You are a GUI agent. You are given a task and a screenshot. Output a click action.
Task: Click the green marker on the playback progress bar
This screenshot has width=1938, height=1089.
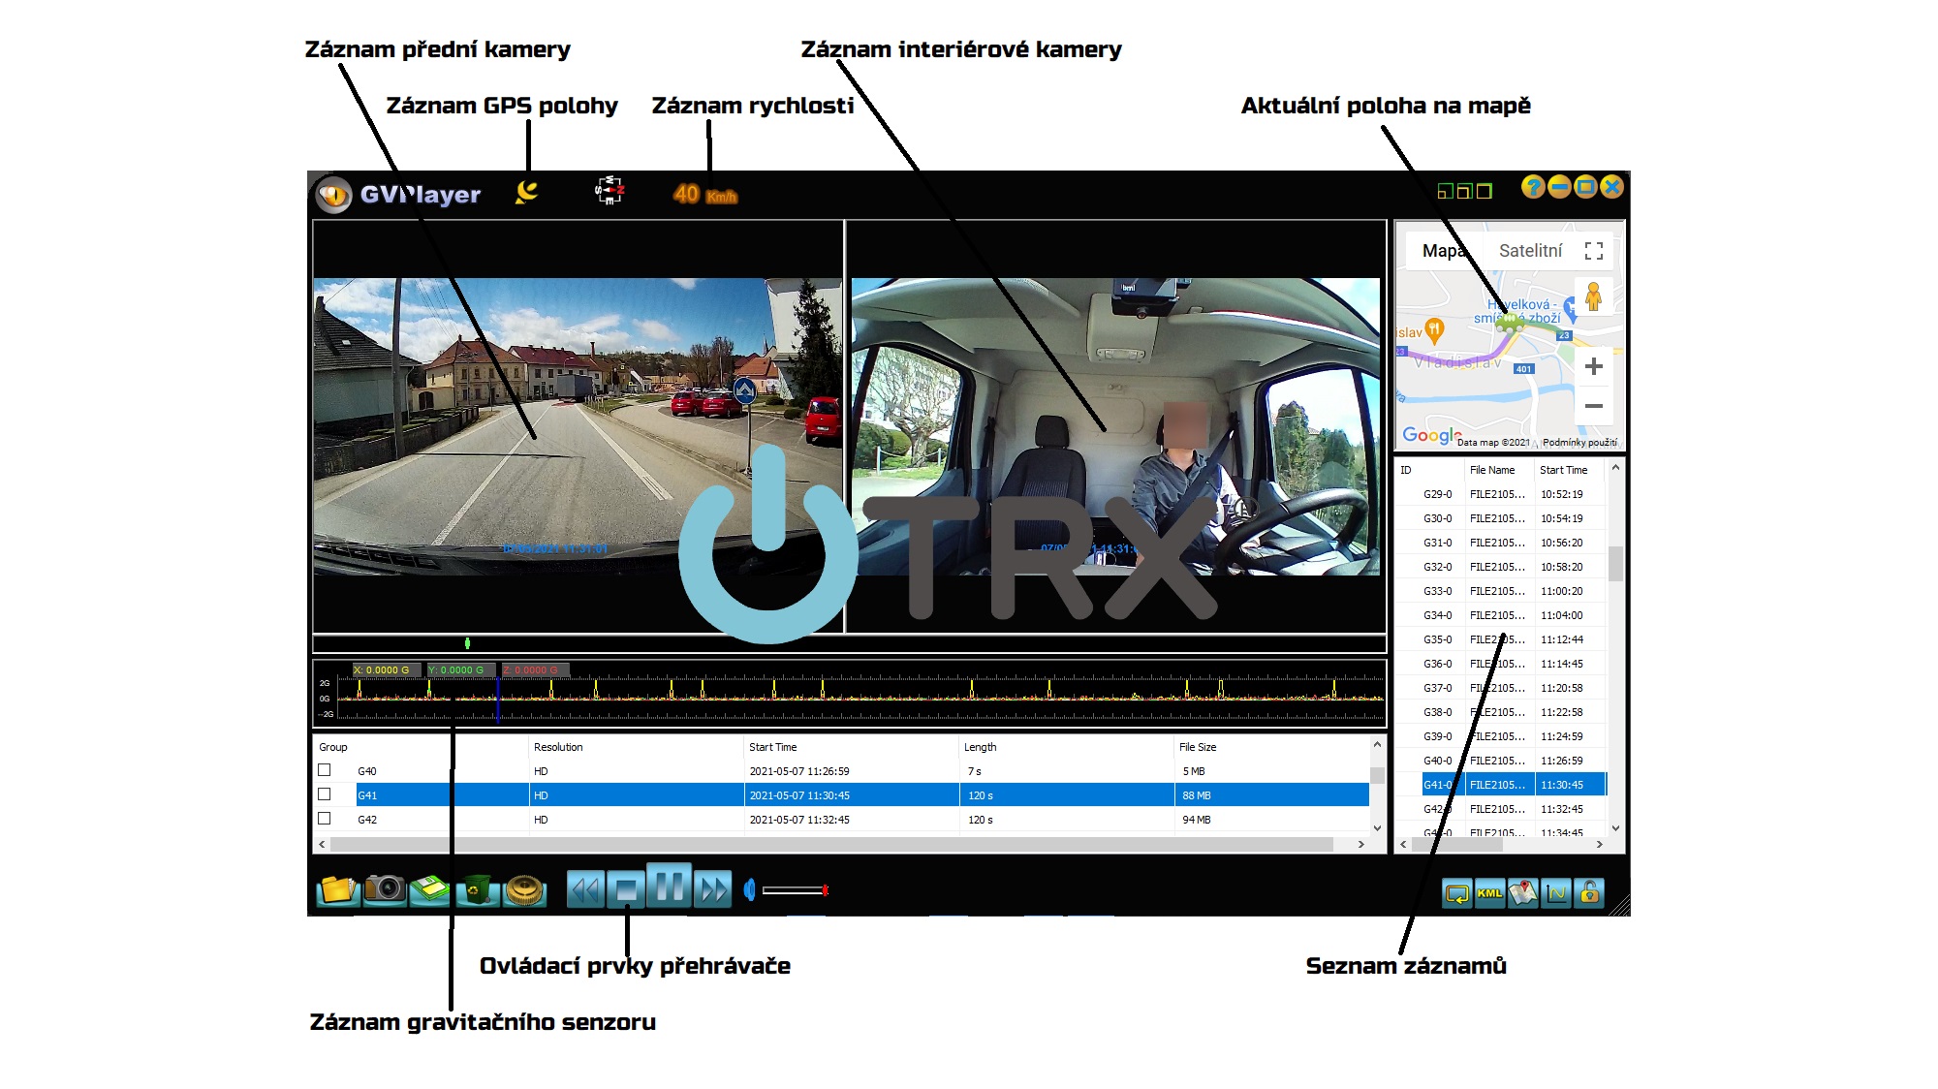coord(468,643)
